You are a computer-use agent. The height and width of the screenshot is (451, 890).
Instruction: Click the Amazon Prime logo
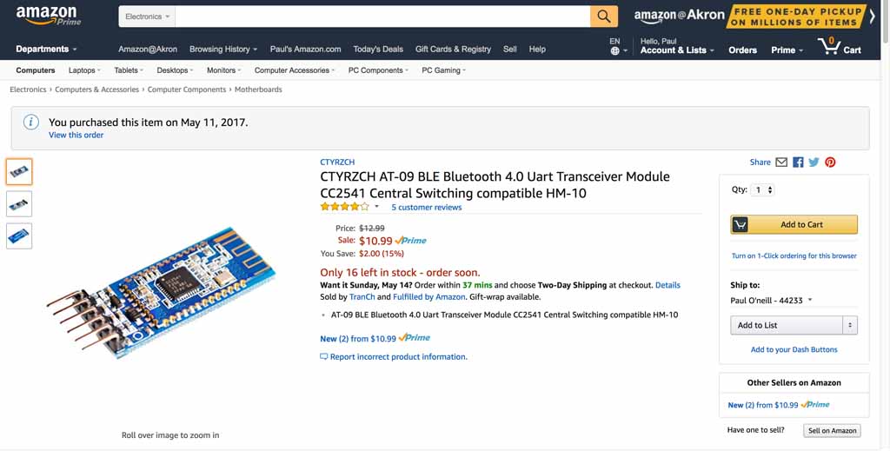pyautogui.click(x=46, y=17)
